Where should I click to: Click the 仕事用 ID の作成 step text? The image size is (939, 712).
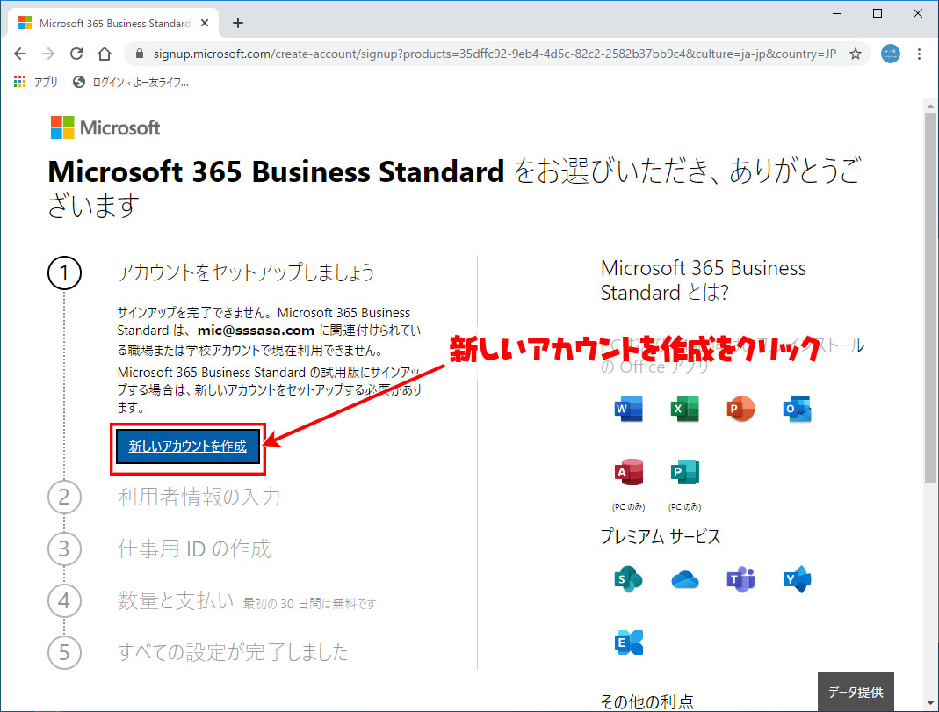(x=194, y=549)
